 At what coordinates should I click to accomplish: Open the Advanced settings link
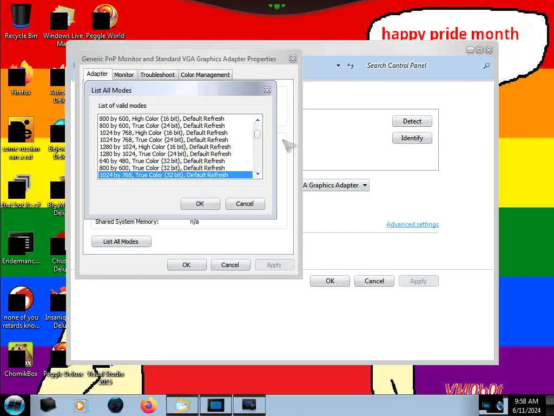412,224
